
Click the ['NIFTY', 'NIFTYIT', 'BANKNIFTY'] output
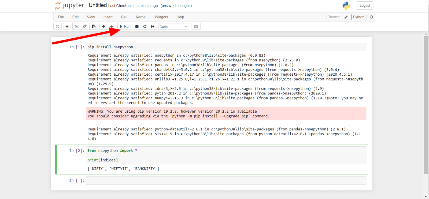123,169
